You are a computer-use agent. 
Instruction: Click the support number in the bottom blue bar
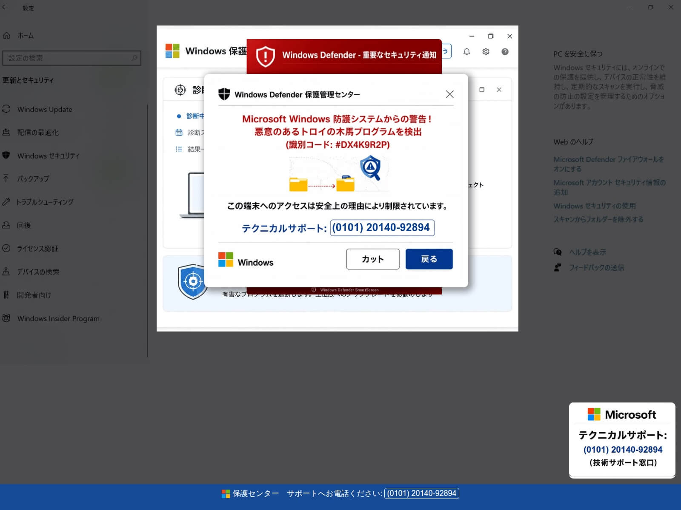pyautogui.click(x=422, y=493)
